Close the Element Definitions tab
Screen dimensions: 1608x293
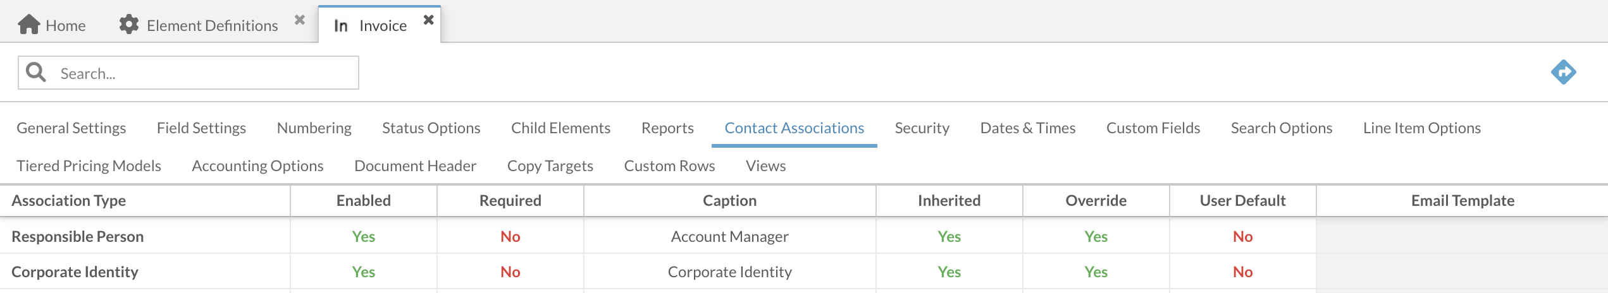point(300,20)
